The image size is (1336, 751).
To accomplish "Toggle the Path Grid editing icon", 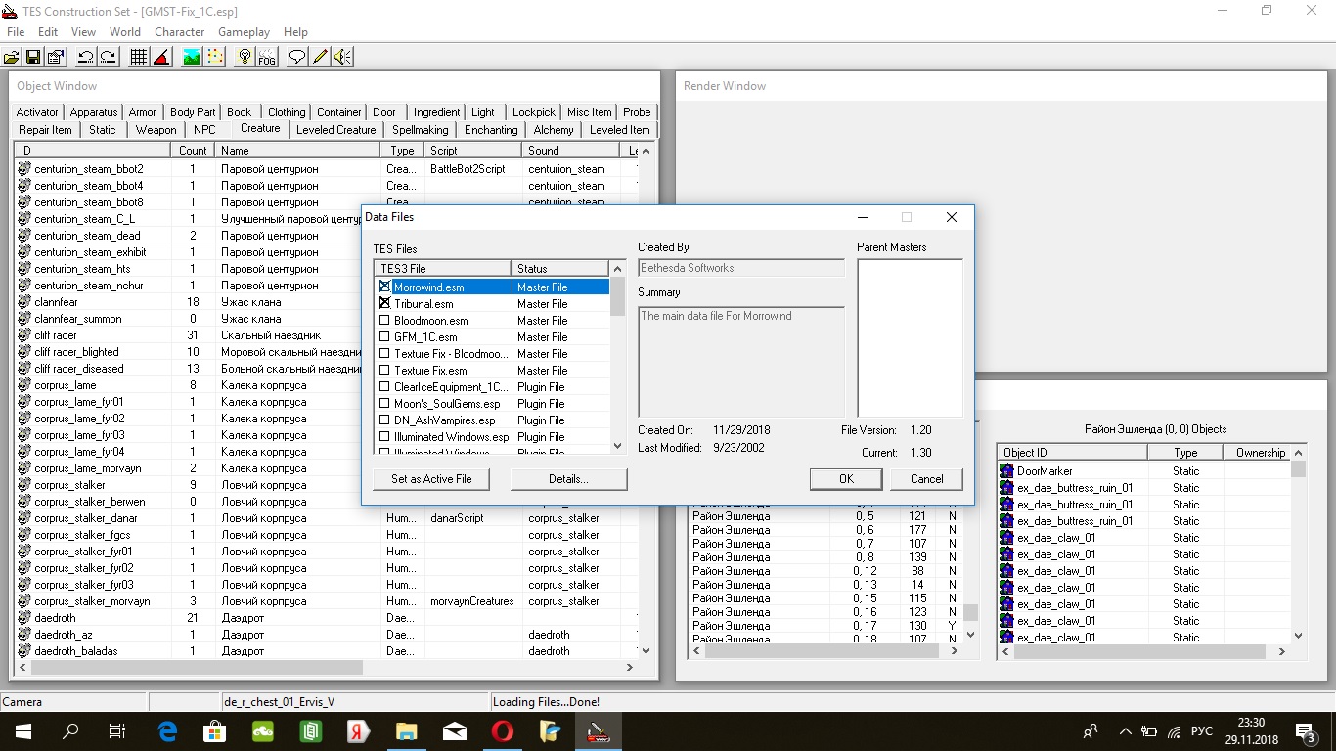I will pyautogui.click(x=214, y=57).
